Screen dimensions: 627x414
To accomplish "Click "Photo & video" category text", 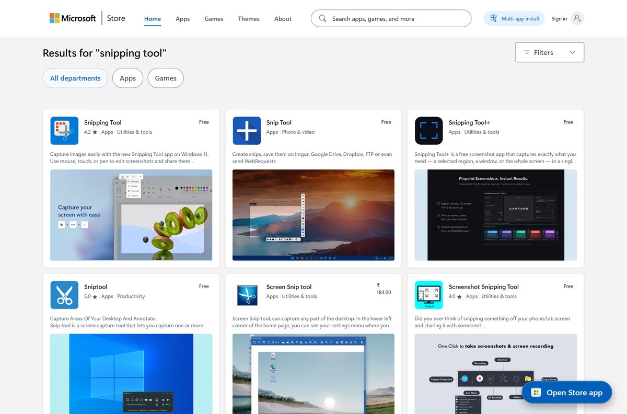I will click(298, 132).
